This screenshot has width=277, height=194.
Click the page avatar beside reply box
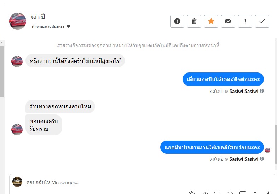point(17,182)
